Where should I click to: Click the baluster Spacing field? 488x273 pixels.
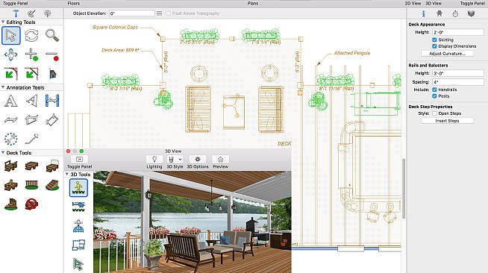point(458,82)
